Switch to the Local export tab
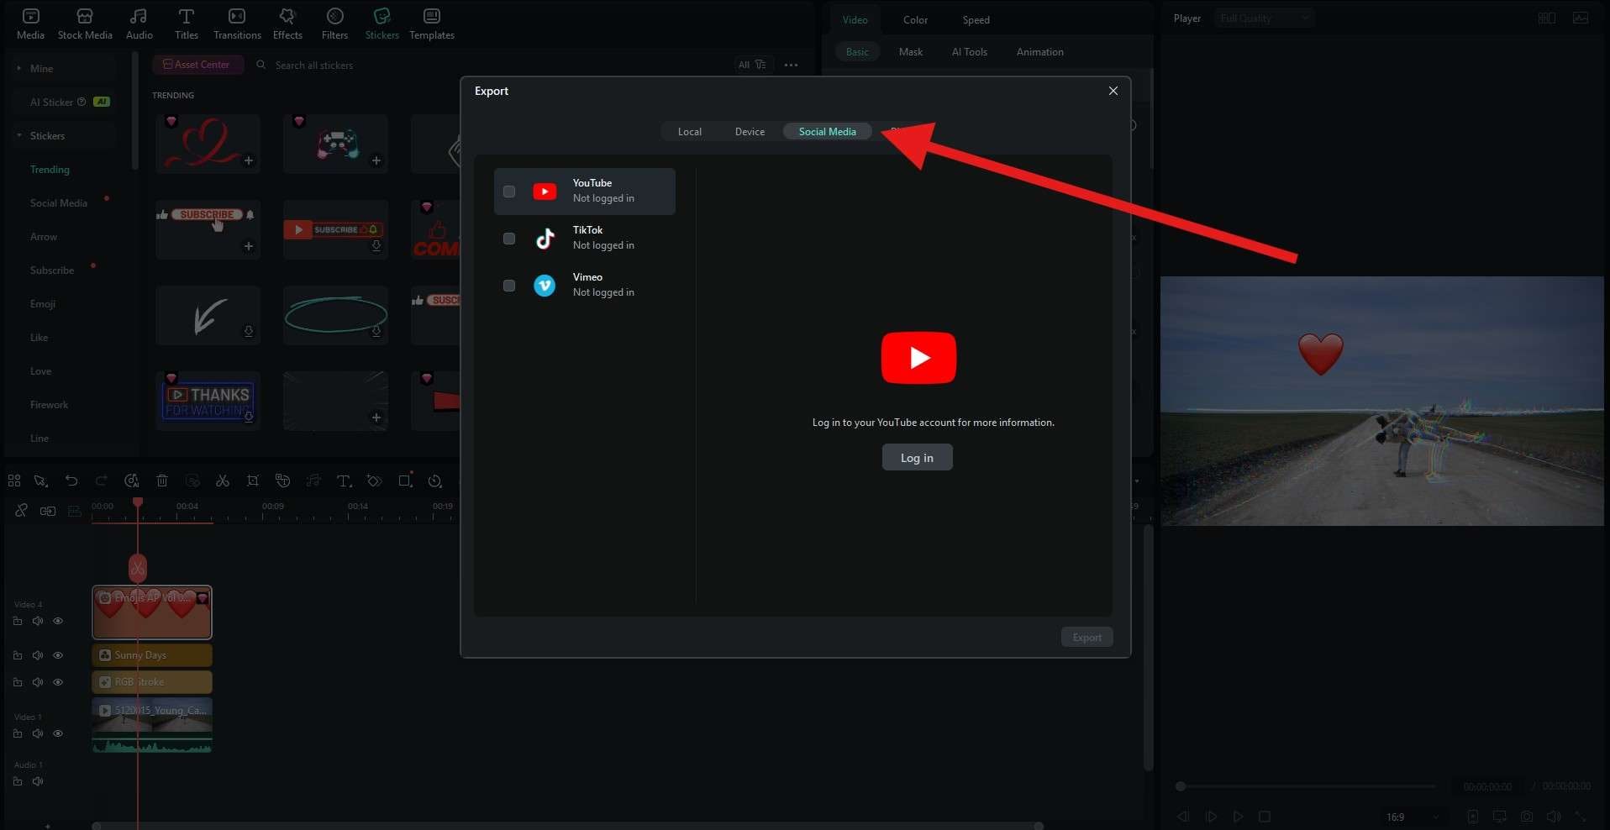The image size is (1610, 830). pos(690,131)
